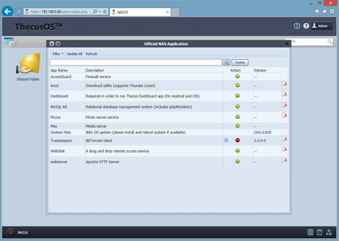
Task: Close the Official NAS Application window
Action: [x=287, y=44]
